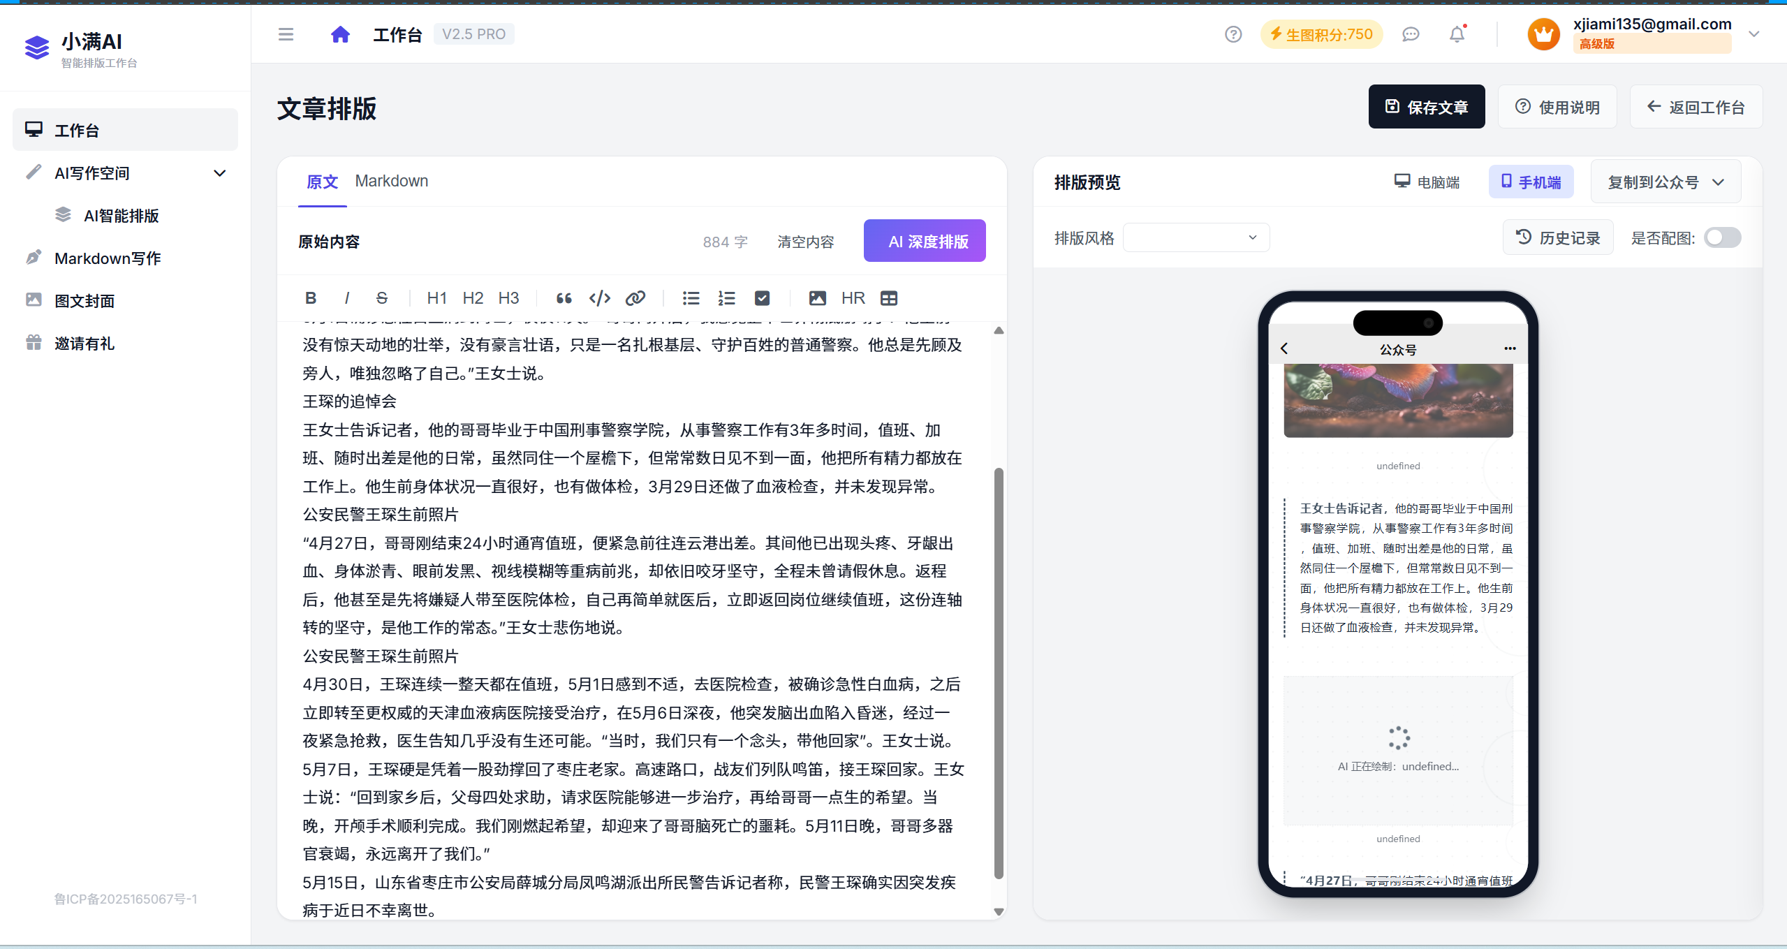Insert a horizontal rule (HR)
The height and width of the screenshot is (949, 1787).
click(x=853, y=298)
